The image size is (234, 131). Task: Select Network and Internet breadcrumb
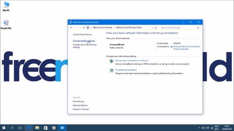[102, 28]
